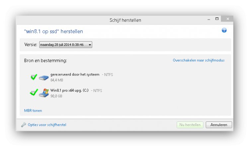Expand the Versie date dropdown arrow
249x148 pixels.
90,45
